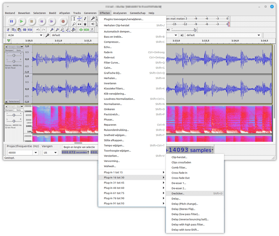
Task: Click the Undo arrow icon
Action: click(x=38, y=30)
